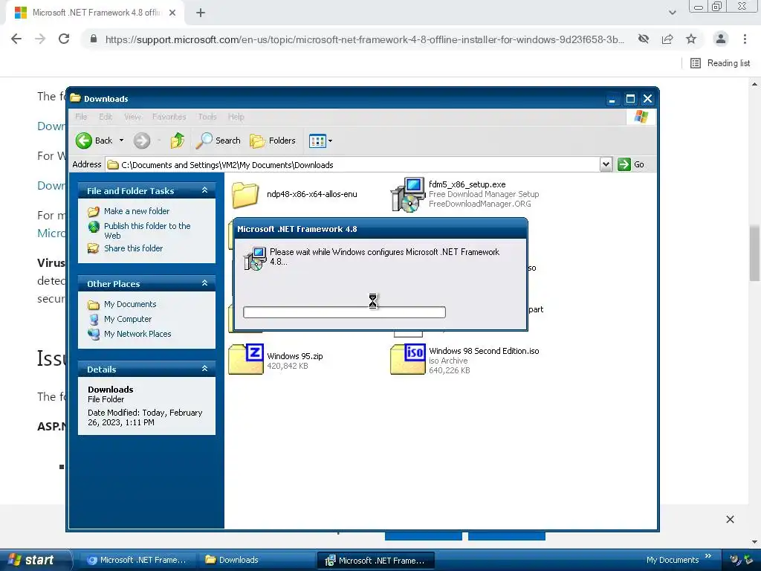The height and width of the screenshot is (571, 761).
Task: Select the fdm5_x86_setup.exe installer icon
Action: pyautogui.click(x=408, y=195)
